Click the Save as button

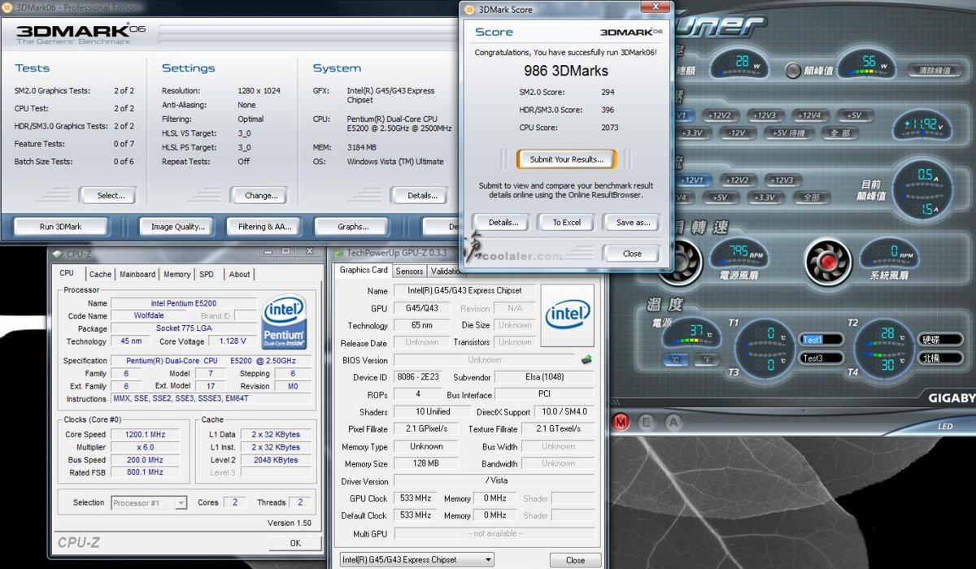631,223
